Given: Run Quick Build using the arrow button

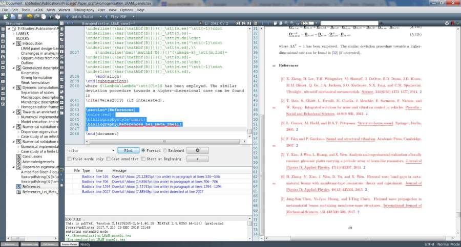Looking at the screenshot, I should pyautogui.click(x=67, y=16).
